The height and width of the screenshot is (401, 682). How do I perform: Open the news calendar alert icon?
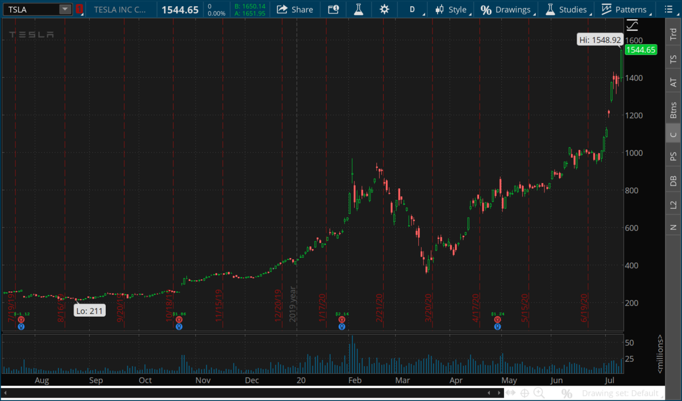[x=334, y=9]
